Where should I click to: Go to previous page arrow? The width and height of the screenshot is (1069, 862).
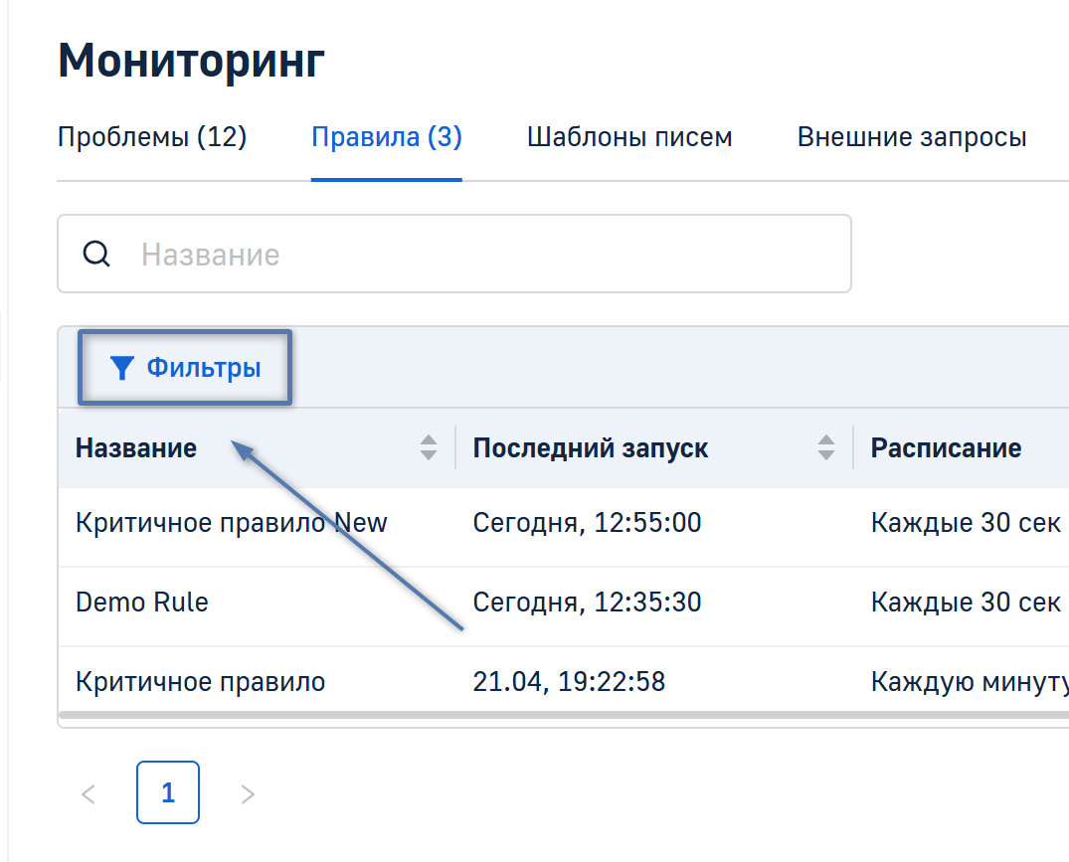[x=89, y=793]
